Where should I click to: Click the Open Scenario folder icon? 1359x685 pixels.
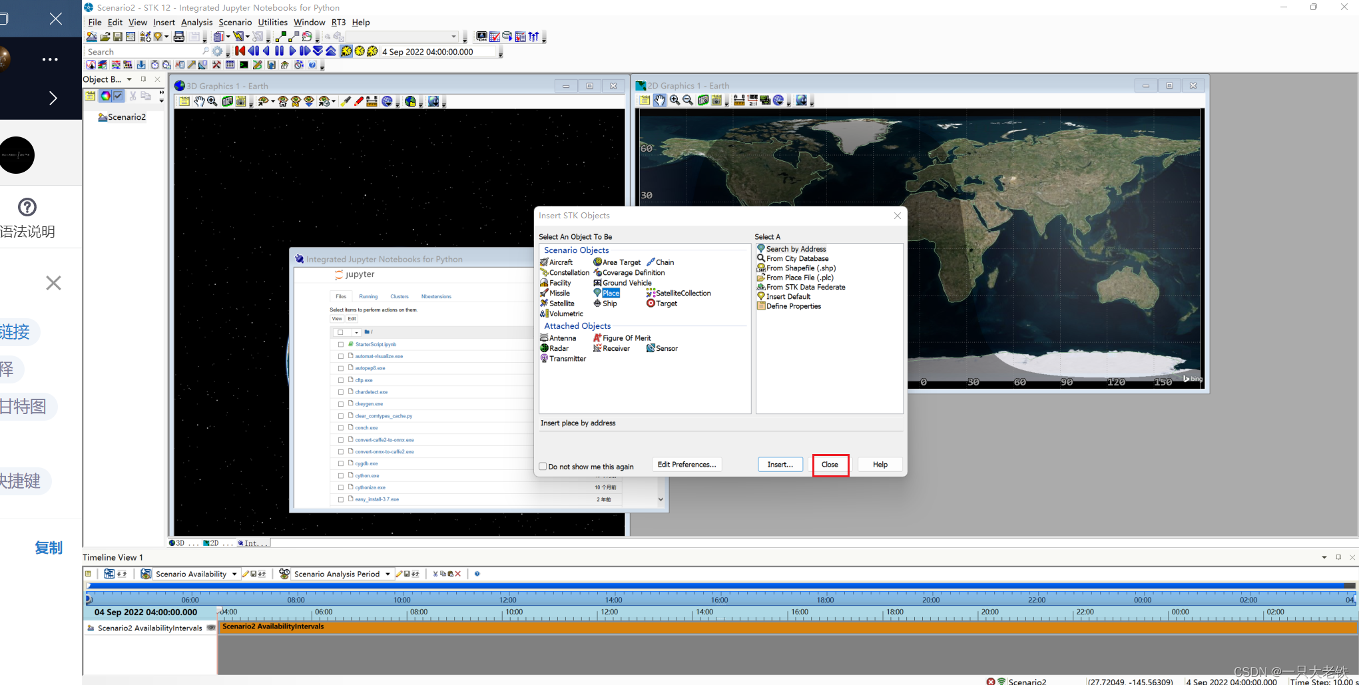[x=105, y=37]
